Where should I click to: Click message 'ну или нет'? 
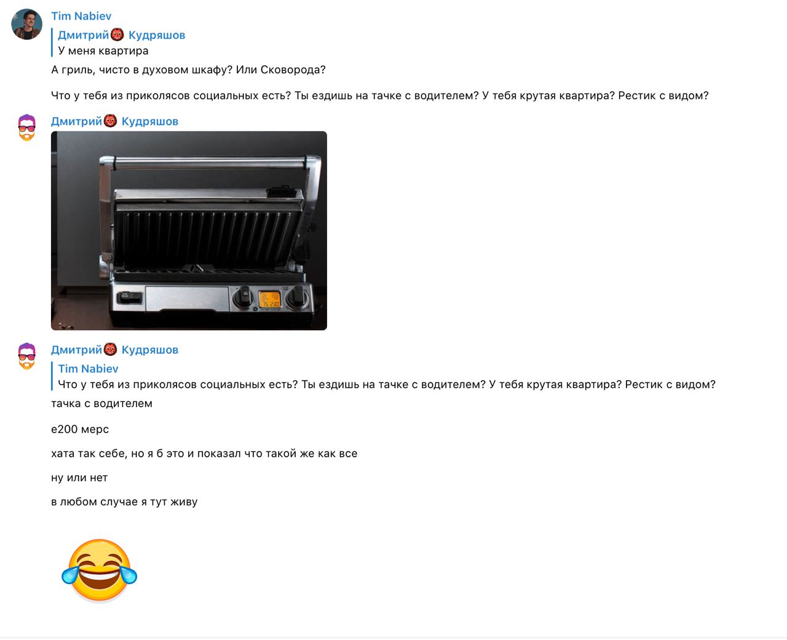79,478
